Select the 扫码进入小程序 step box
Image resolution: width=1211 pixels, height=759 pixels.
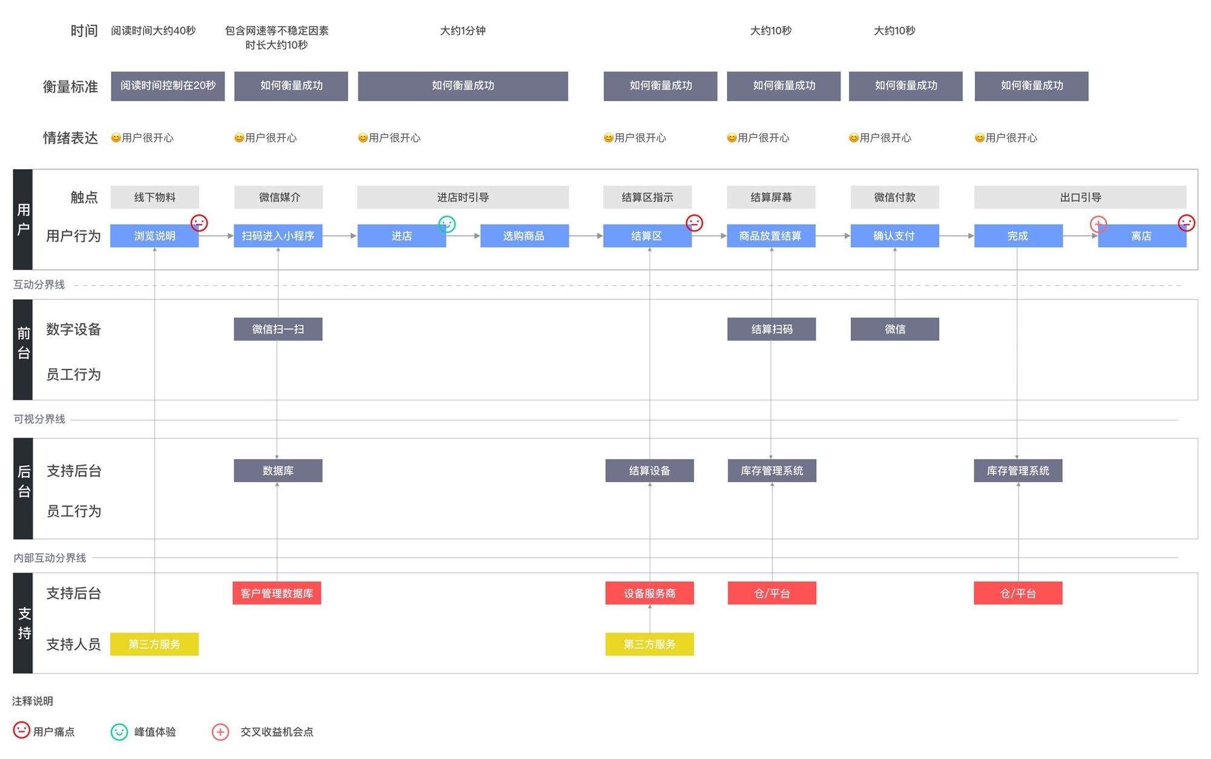(278, 236)
